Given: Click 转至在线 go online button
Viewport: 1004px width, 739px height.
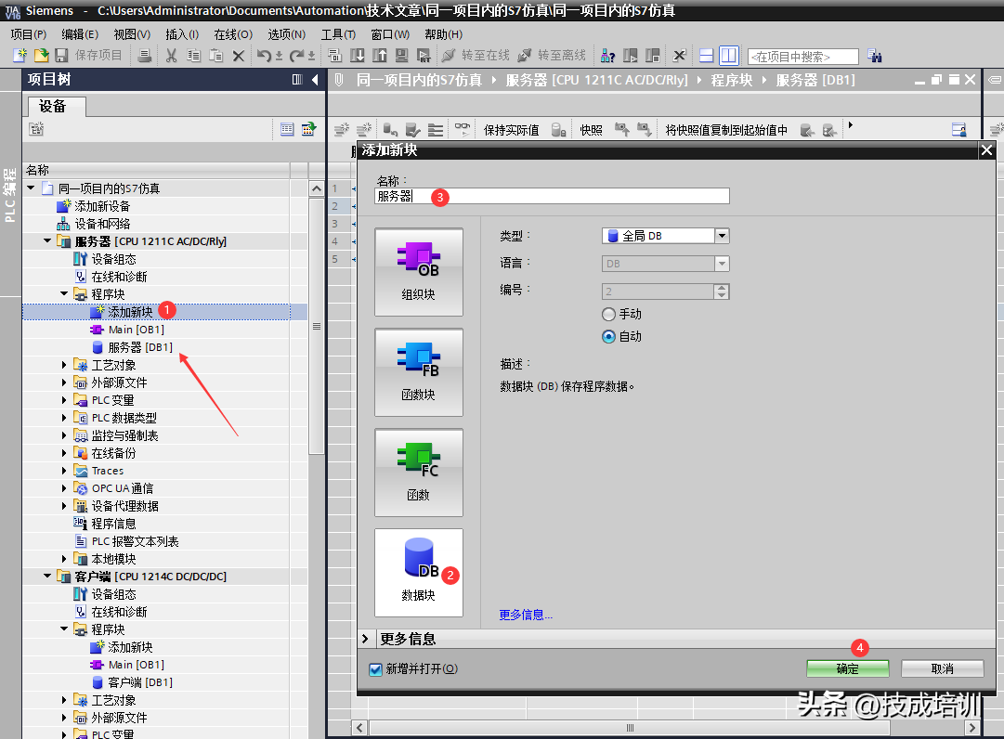Looking at the screenshot, I should [476, 56].
